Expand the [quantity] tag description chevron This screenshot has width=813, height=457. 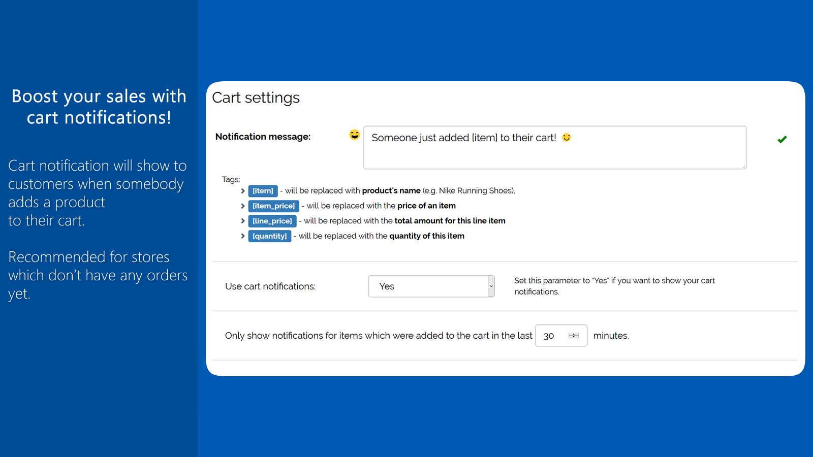[x=242, y=236]
